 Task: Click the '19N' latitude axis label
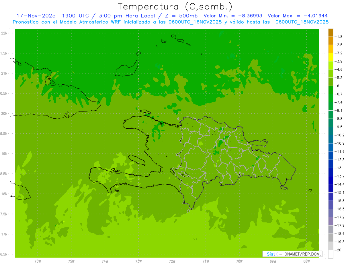(x=5, y=154)
